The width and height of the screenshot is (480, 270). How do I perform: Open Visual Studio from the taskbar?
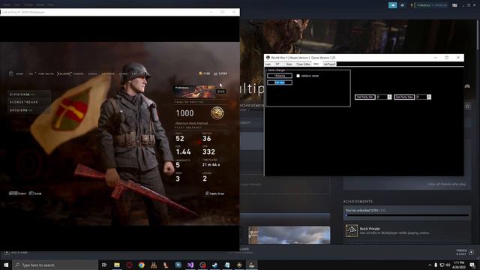tap(190, 265)
